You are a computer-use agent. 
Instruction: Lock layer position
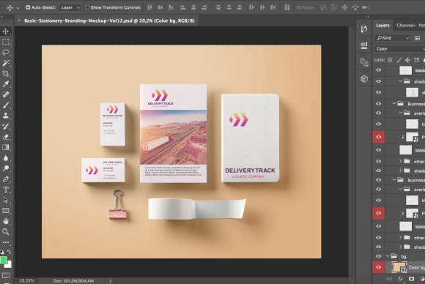407,60
